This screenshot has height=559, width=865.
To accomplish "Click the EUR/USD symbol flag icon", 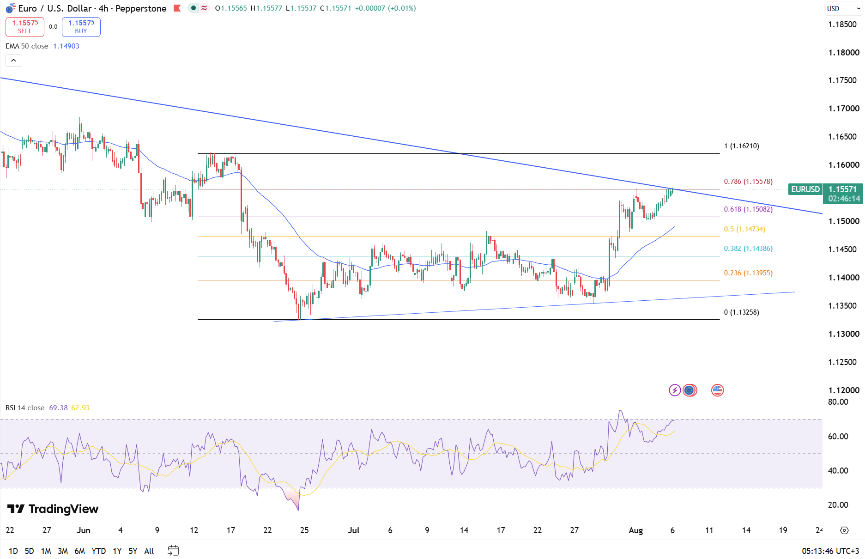I will point(10,8).
